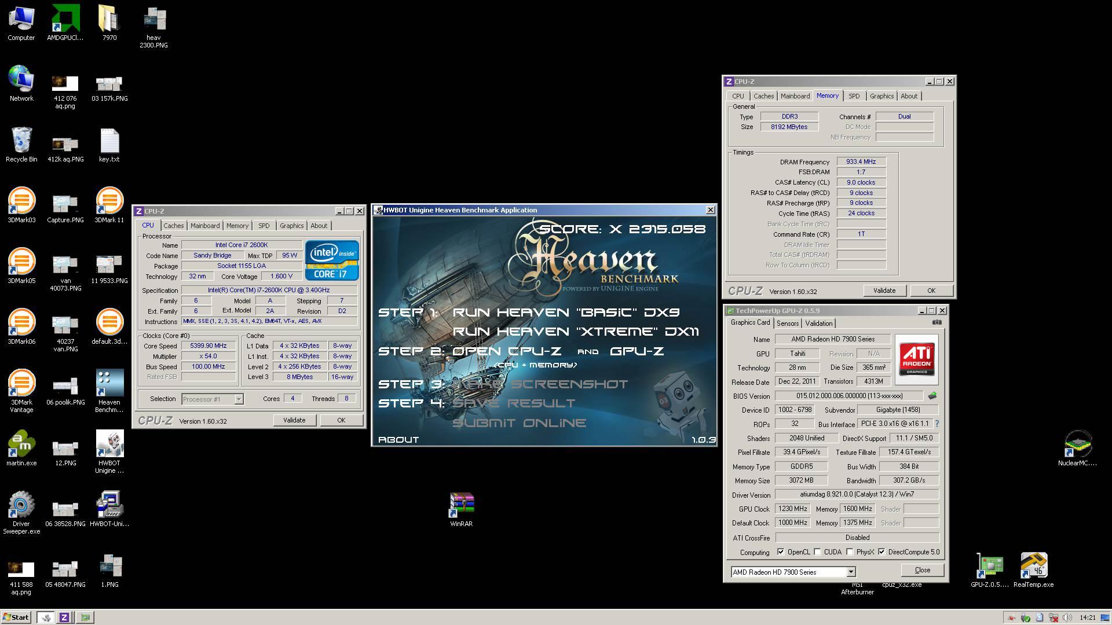Click Open CPU-Z step in Heaven app
1112x625 pixels.
(x=507, y=351)
